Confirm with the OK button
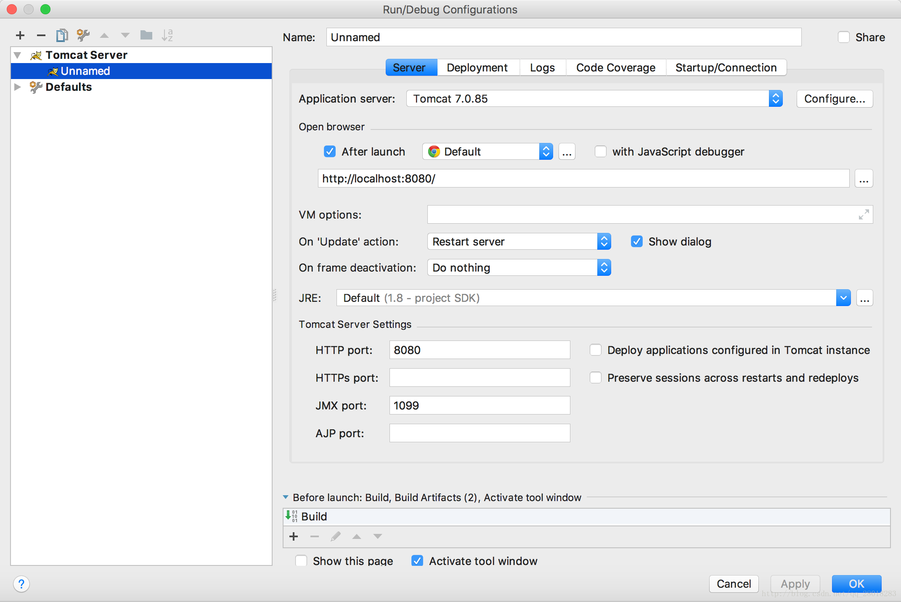This screenshot has height=602, width=901. tap(856, 584)
